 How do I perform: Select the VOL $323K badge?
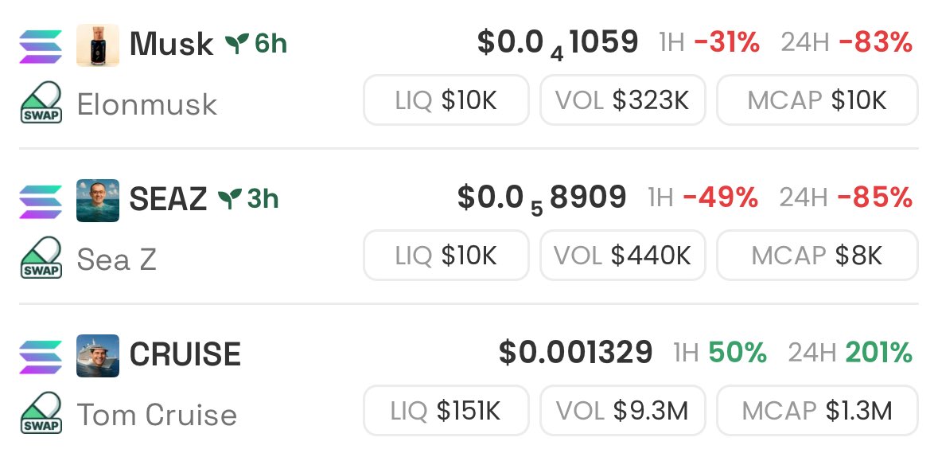coord(623,100)
